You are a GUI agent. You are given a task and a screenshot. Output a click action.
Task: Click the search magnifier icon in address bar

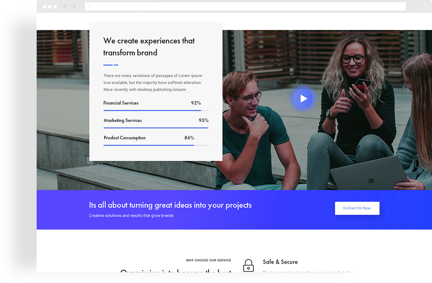[89, 7]
